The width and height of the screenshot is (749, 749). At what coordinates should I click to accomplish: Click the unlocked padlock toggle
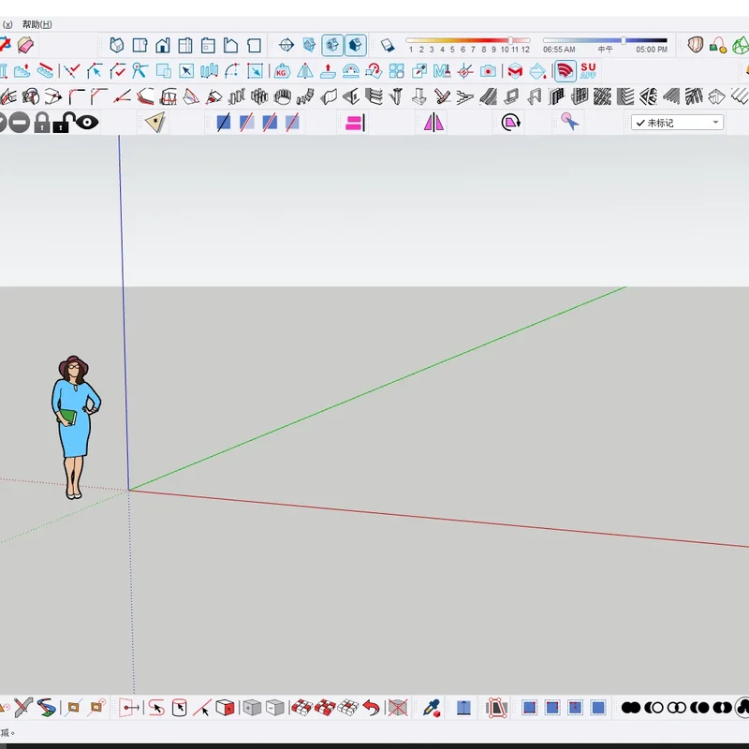66,122
